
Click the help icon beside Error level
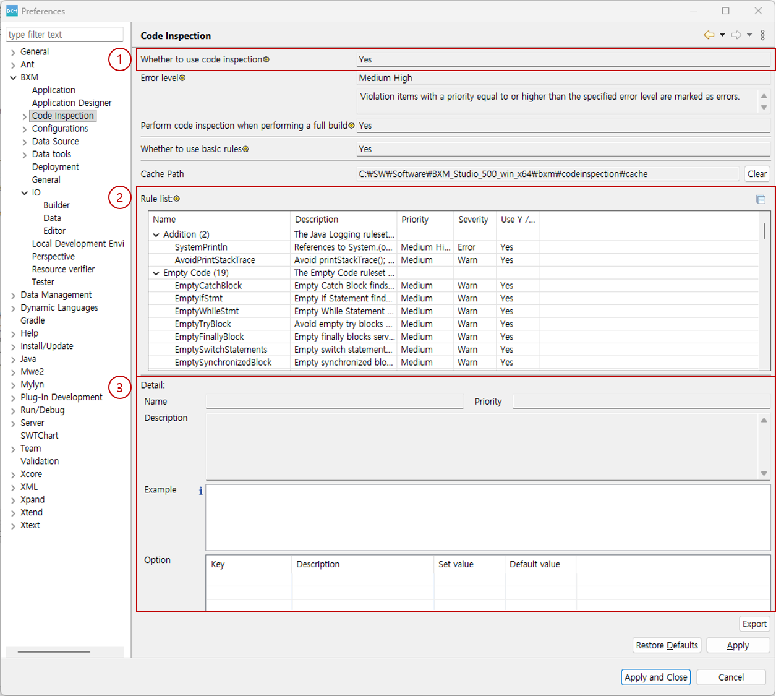[x=182, y=79]
